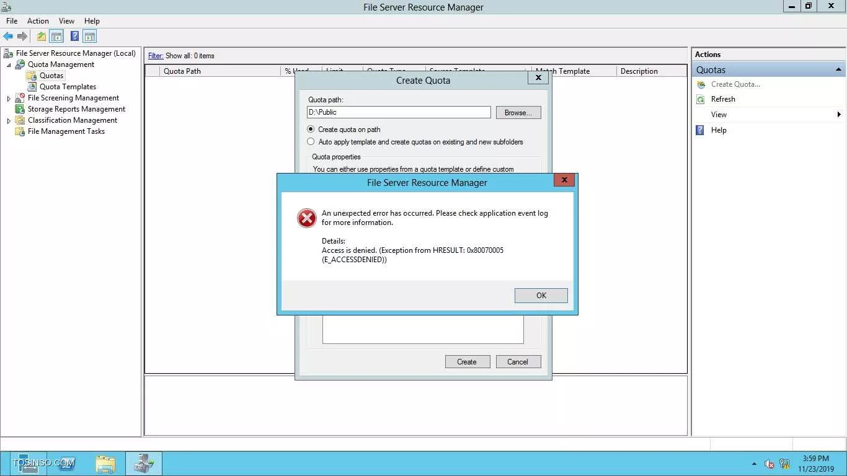Collapse the Quotas section in Actions pane
847x476 pixels.
838,70
